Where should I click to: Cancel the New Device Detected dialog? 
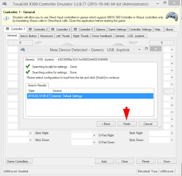click(148, 124)
